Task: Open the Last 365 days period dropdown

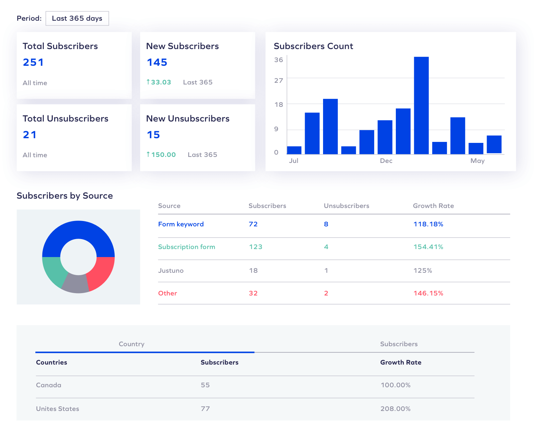Action: coord(77,18)
